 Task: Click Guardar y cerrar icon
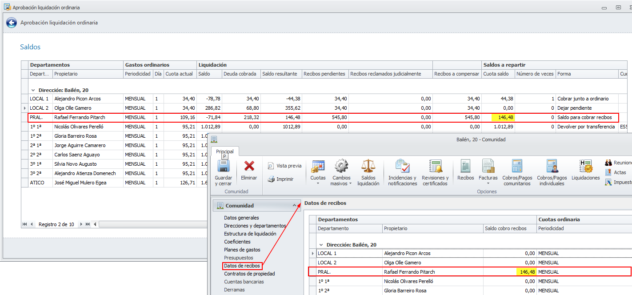(223, 167)
